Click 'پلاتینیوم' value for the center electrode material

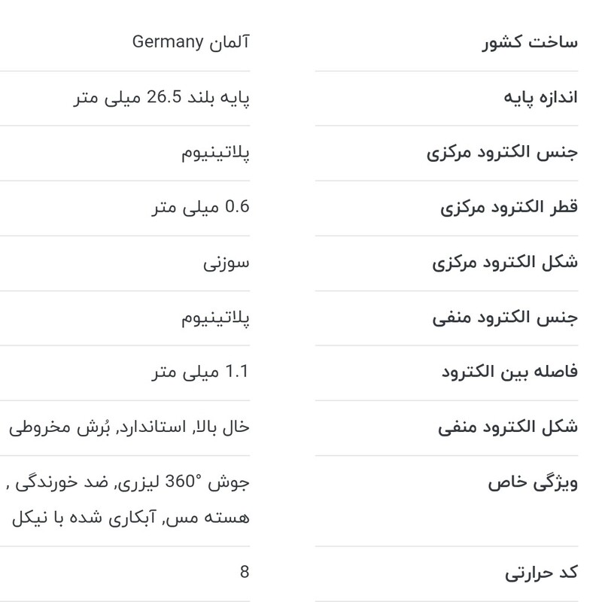pyautogui.click(x=215, y=152)
